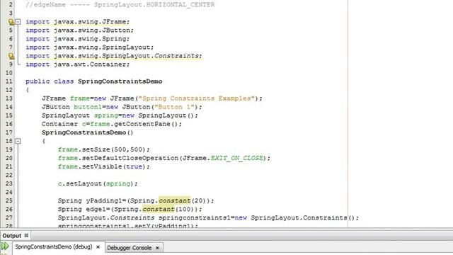Close the SpringConstraintsDemo (debug) output tab

pyautogui.click(x=98, y=247)
